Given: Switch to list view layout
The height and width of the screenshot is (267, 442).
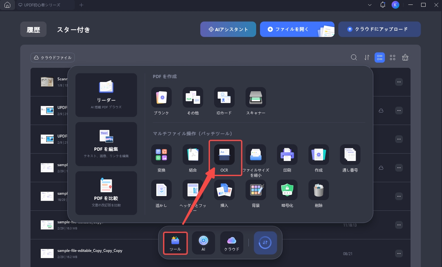Looking at the screenshot, I should (x=380, y=58).
